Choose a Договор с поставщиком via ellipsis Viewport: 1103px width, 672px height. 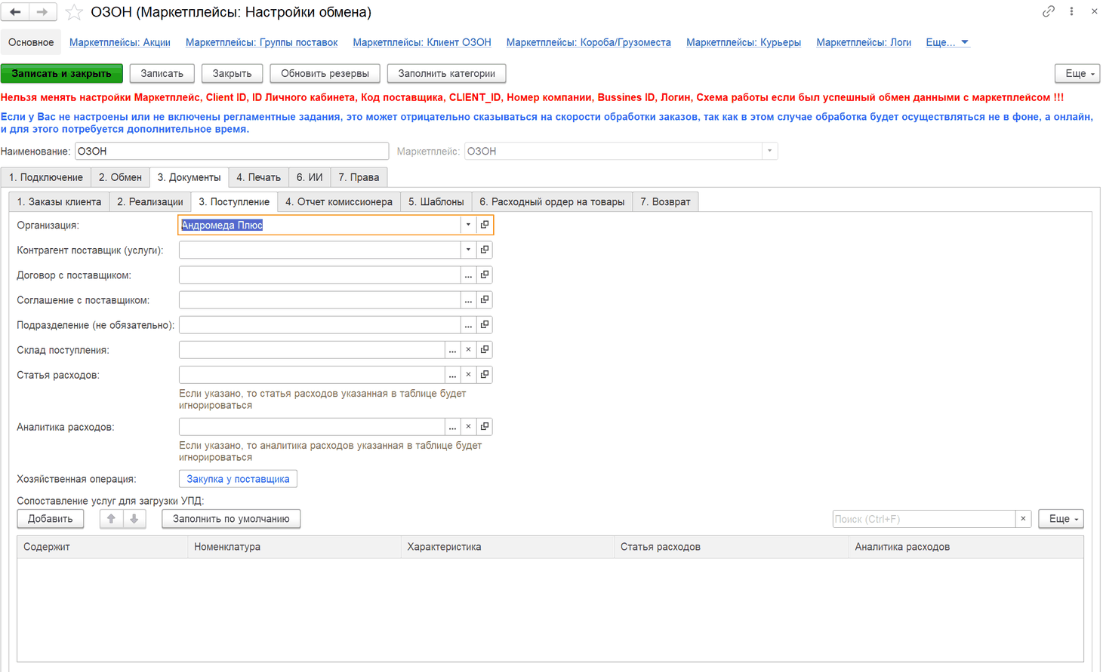[468, 275]
